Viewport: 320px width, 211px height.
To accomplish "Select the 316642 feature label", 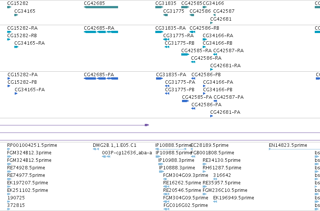I will click(222, 175).
